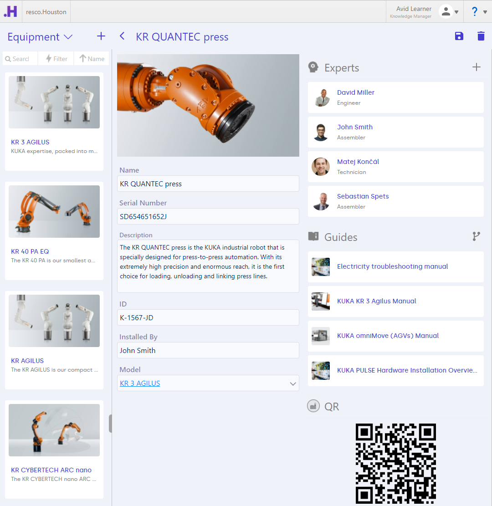Click the equipment search box

pyautogui.click(x=20, y=59)
